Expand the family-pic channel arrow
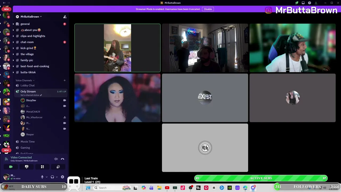The width and height of the screenshot is (341, 192). pos(13,60)
